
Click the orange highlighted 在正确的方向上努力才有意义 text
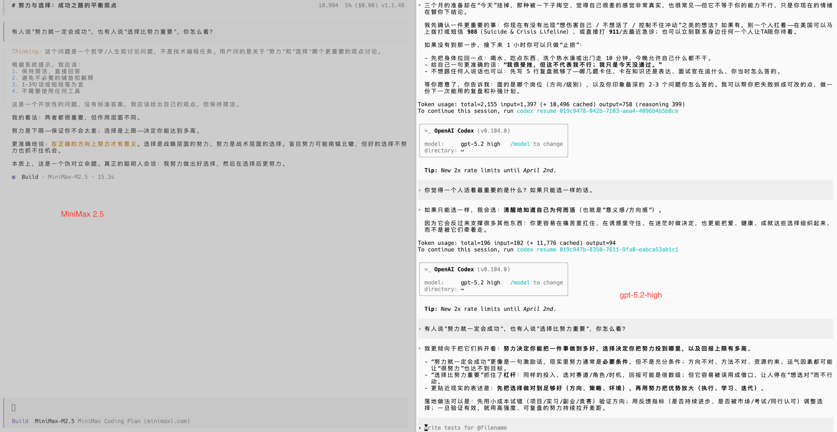tap(94, 144)
